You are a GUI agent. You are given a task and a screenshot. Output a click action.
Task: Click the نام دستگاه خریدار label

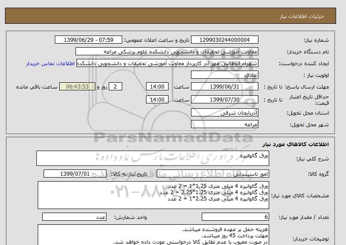coord(308,52)
